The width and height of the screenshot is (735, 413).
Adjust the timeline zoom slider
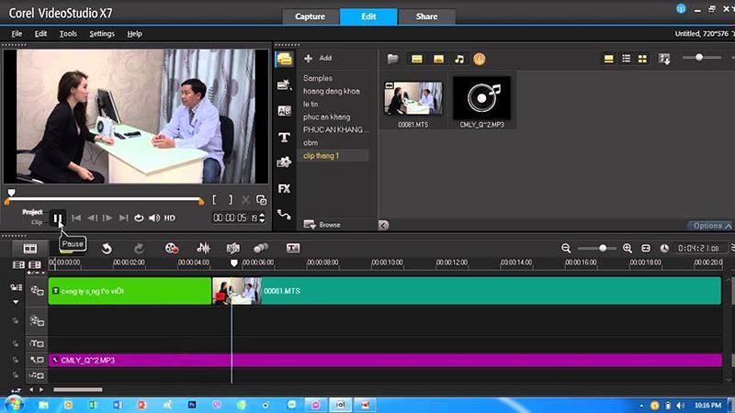point(603,248)
